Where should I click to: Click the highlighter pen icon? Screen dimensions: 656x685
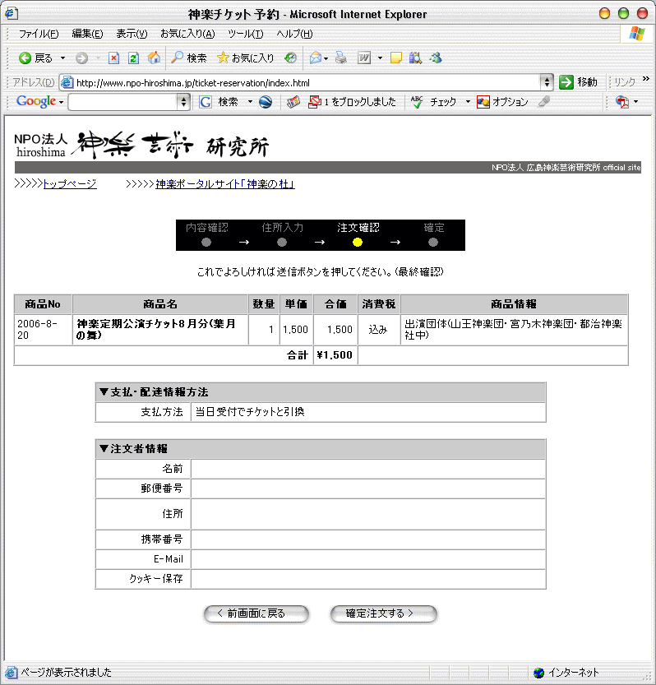(x=543, y=102)
